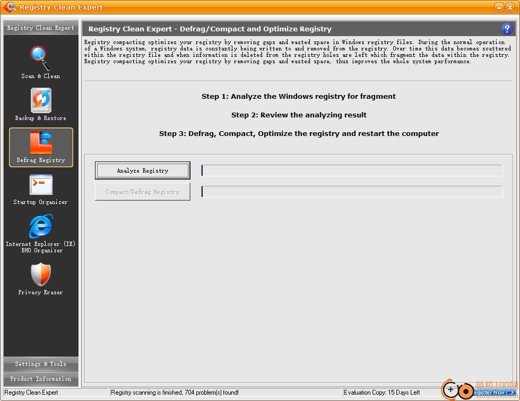Click the Compact/Defrag Registry progress bar

click(x=352, y=192)
